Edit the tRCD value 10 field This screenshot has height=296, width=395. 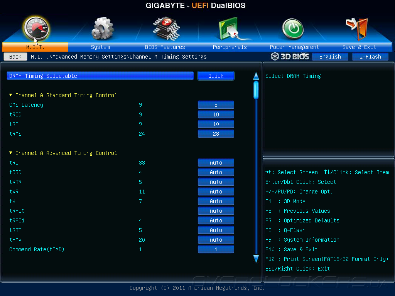point(216,114)
